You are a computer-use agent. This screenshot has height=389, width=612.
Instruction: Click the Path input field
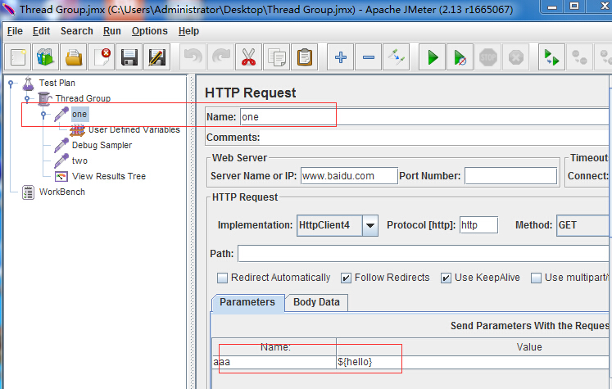[x=424, y=254]
